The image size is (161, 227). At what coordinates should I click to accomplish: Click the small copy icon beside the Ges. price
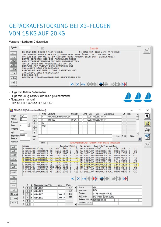140,139
